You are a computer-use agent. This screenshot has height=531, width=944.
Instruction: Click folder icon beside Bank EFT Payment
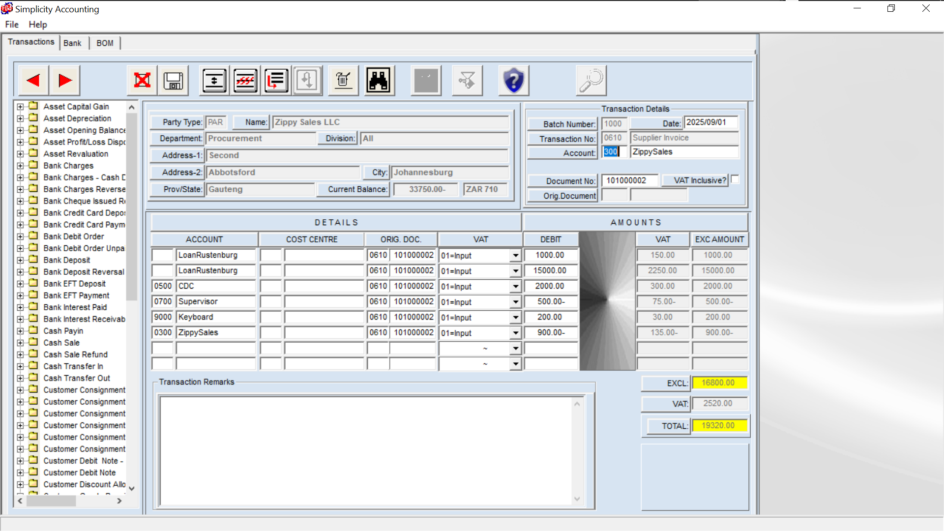pyautogui.click(x=33, y=295)
